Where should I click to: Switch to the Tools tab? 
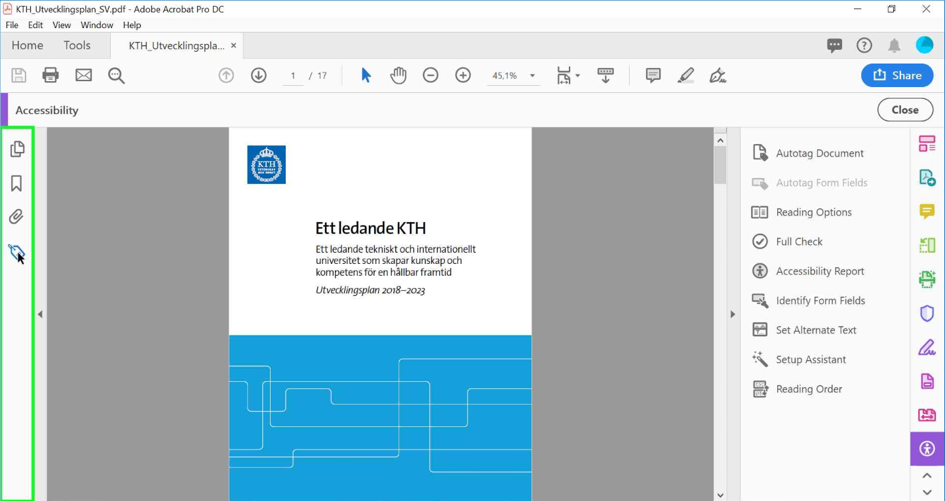[77, 45]
